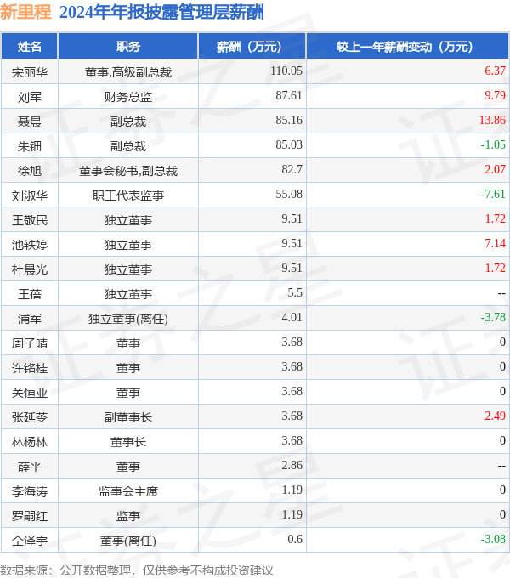Select the title 财务总监
510x578 pixels.
tap(128, 97)
